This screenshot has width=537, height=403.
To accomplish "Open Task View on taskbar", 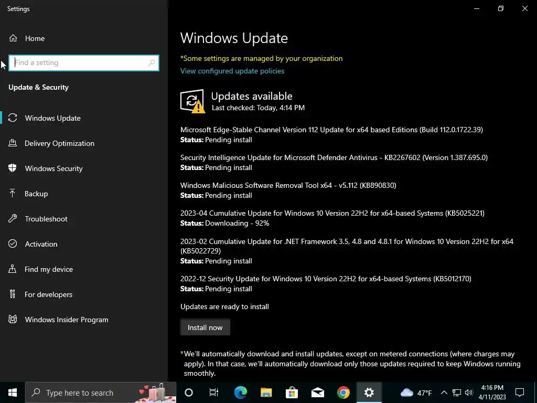I will [214, 393].
